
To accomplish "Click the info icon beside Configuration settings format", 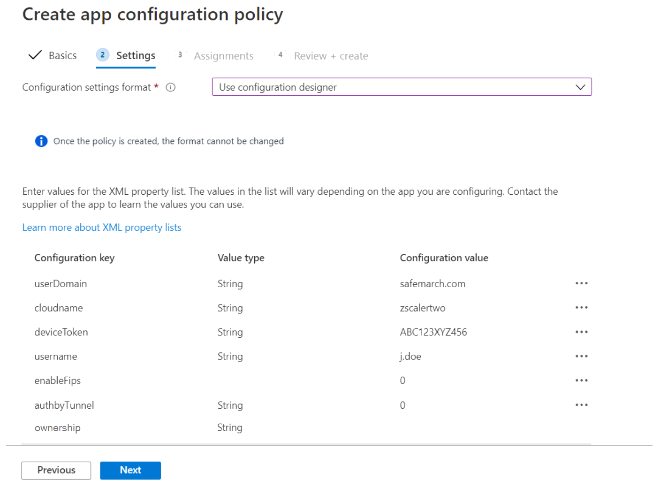I will 171,87.
